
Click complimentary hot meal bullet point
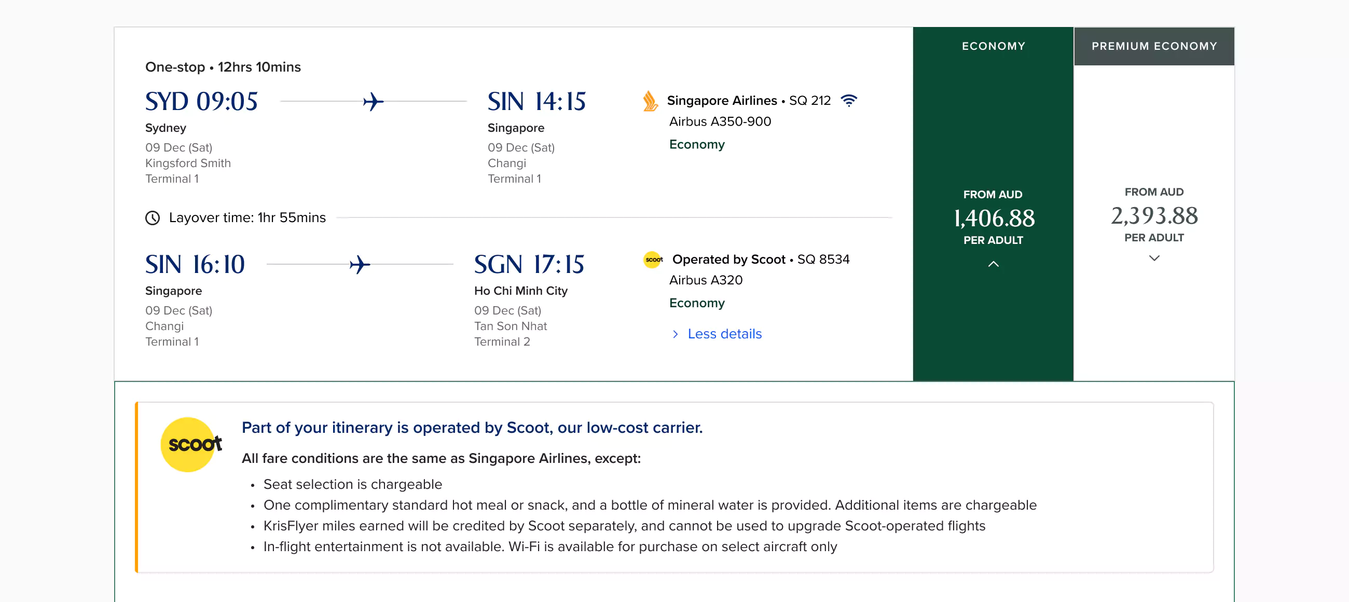coord(650,505)
